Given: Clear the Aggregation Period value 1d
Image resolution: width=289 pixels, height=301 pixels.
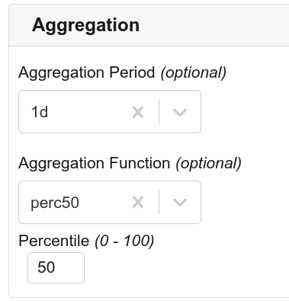Looking at the screenshot, I should pos(138,112).
